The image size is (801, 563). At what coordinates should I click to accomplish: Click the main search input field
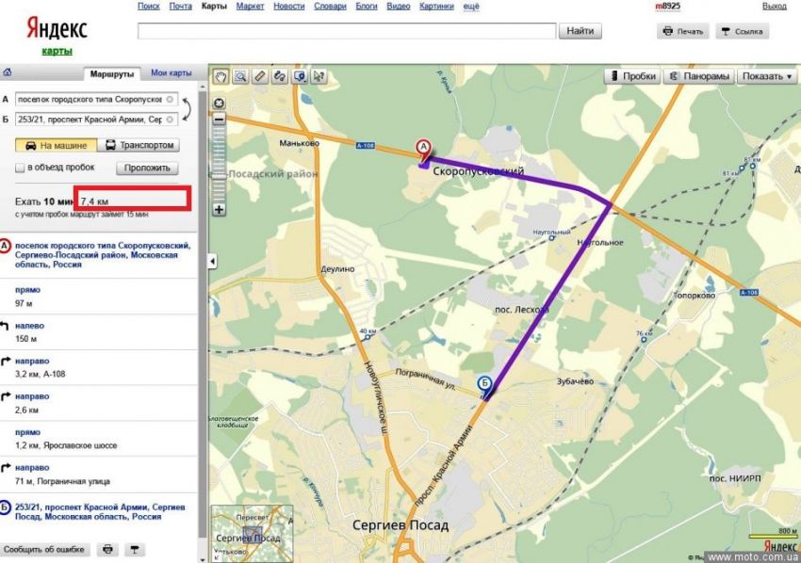click(x=347, y=31)
